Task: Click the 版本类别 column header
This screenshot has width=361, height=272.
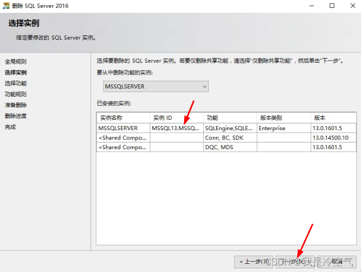Action: point(284,118)
